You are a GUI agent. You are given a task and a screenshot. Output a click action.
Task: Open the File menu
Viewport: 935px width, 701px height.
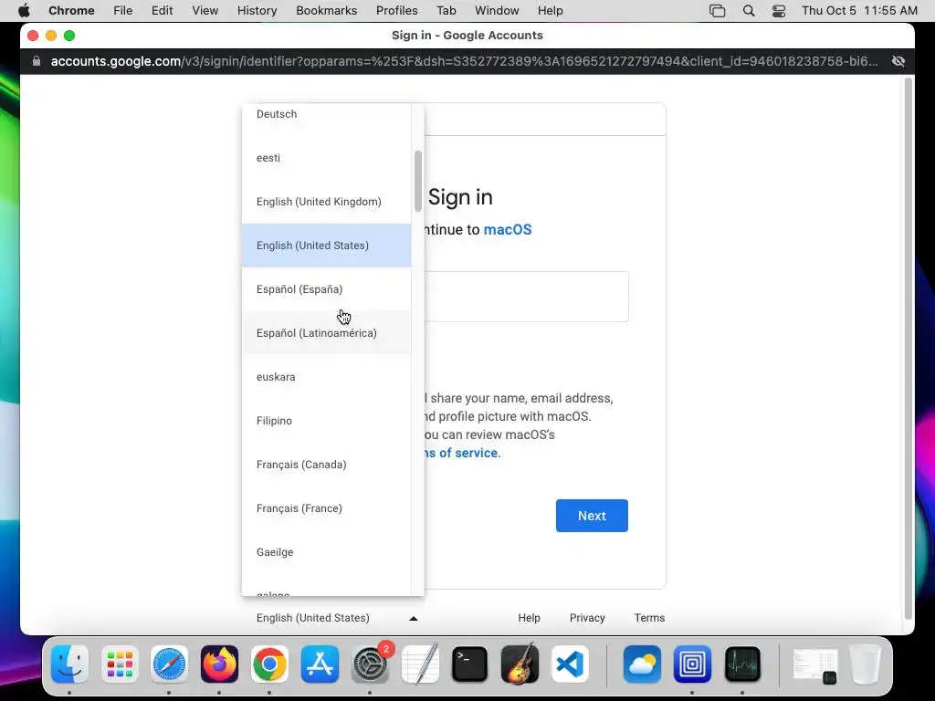[123, 11]
